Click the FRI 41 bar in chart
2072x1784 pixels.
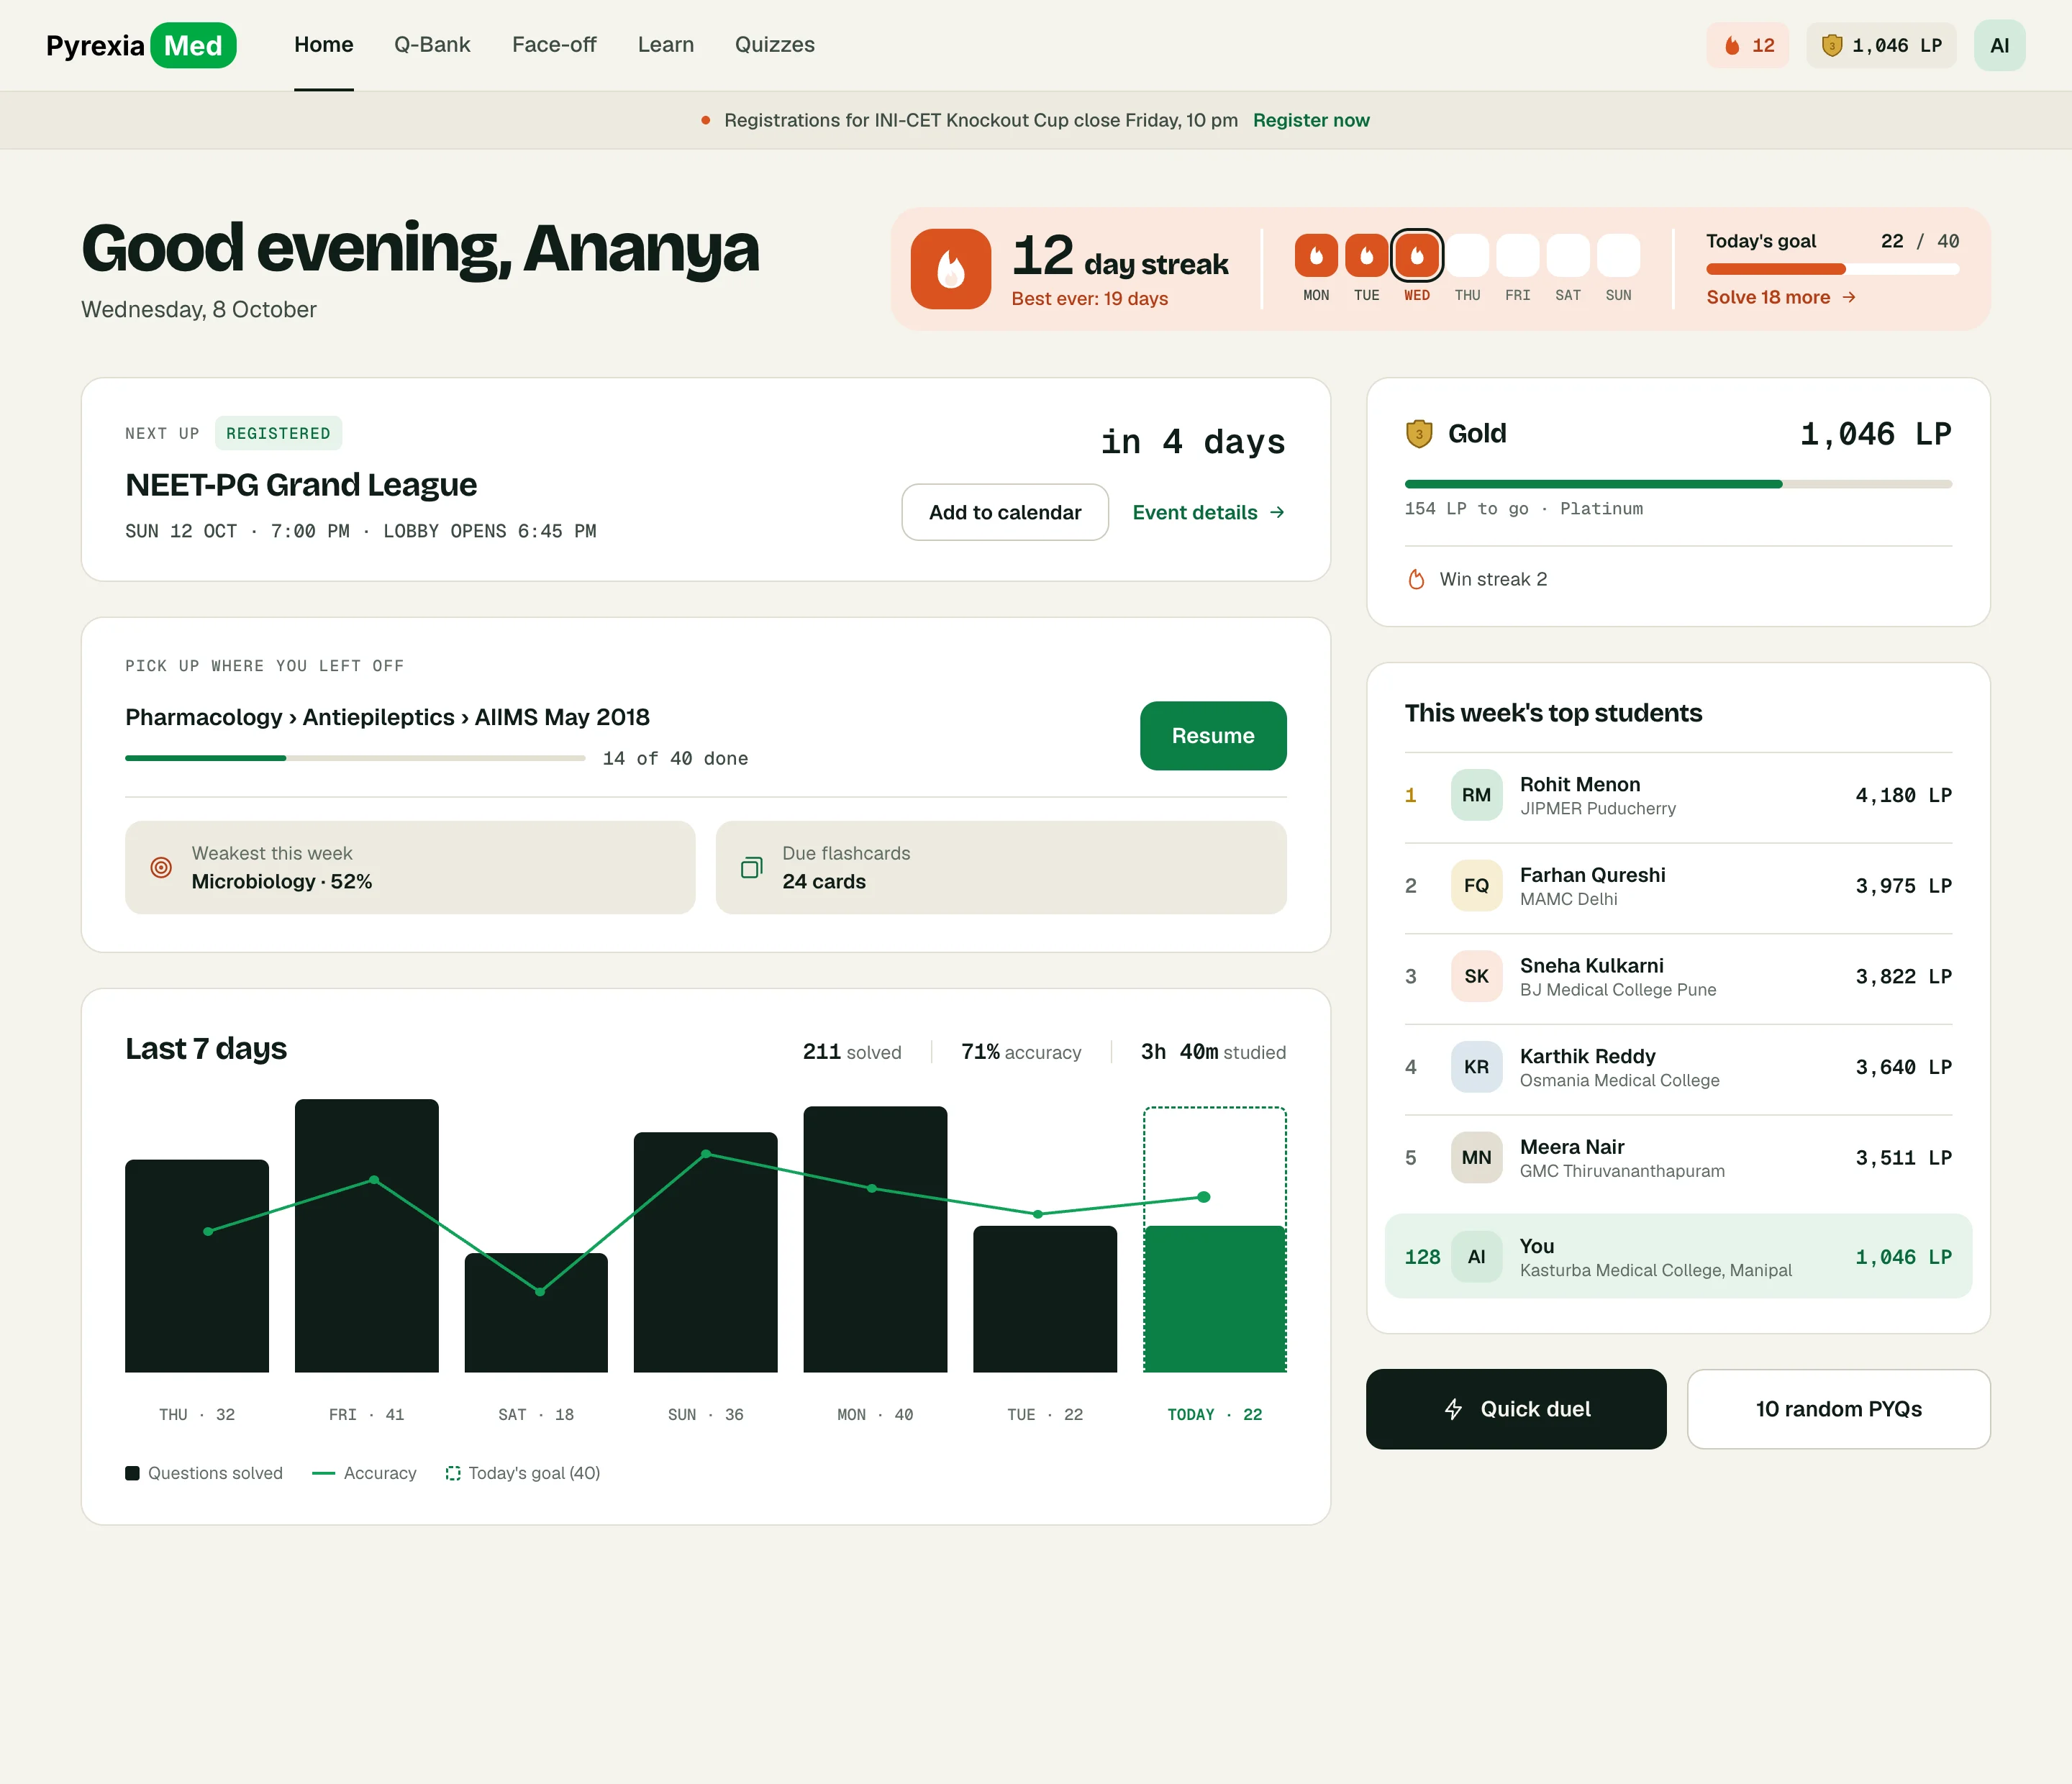coord(366,1236)
